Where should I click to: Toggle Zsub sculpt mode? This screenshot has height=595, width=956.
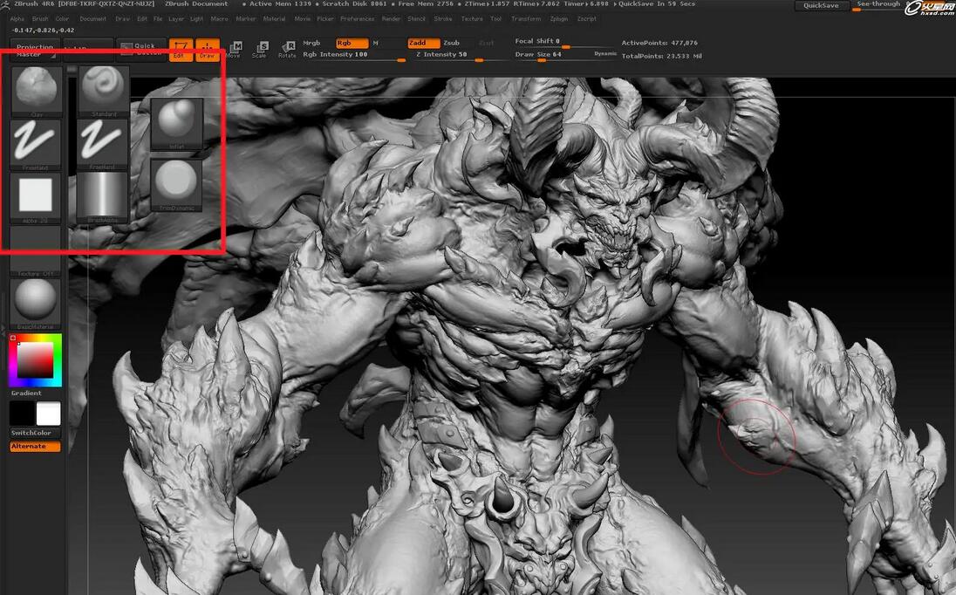click(452, 44)
